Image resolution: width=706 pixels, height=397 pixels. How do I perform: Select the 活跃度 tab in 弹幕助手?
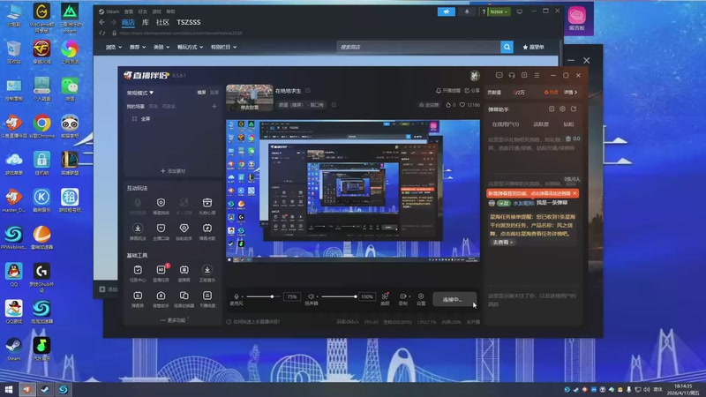541,124
